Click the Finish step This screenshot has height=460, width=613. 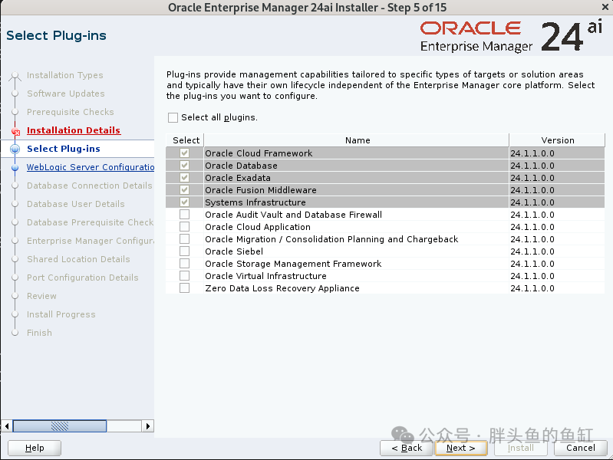click(x=39, y=333)
